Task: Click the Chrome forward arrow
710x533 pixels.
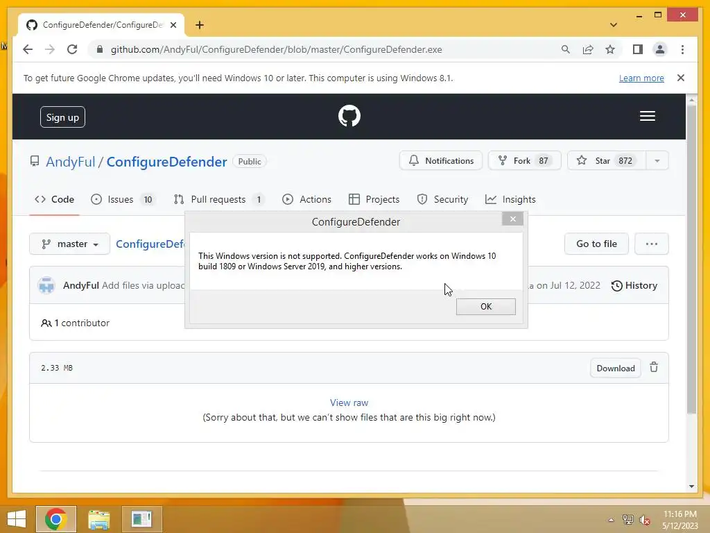Action: click(50, 49)
